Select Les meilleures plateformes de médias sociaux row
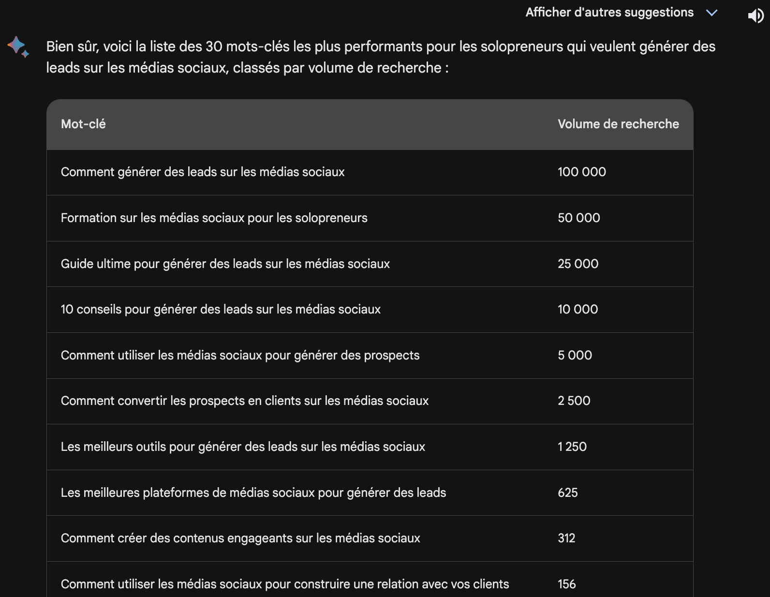 coord(253,493)
